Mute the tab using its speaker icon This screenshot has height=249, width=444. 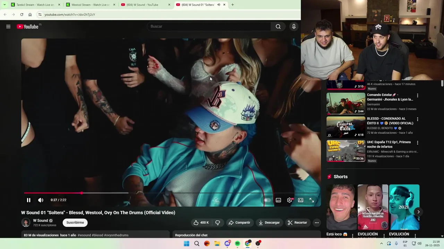(219, 5)
